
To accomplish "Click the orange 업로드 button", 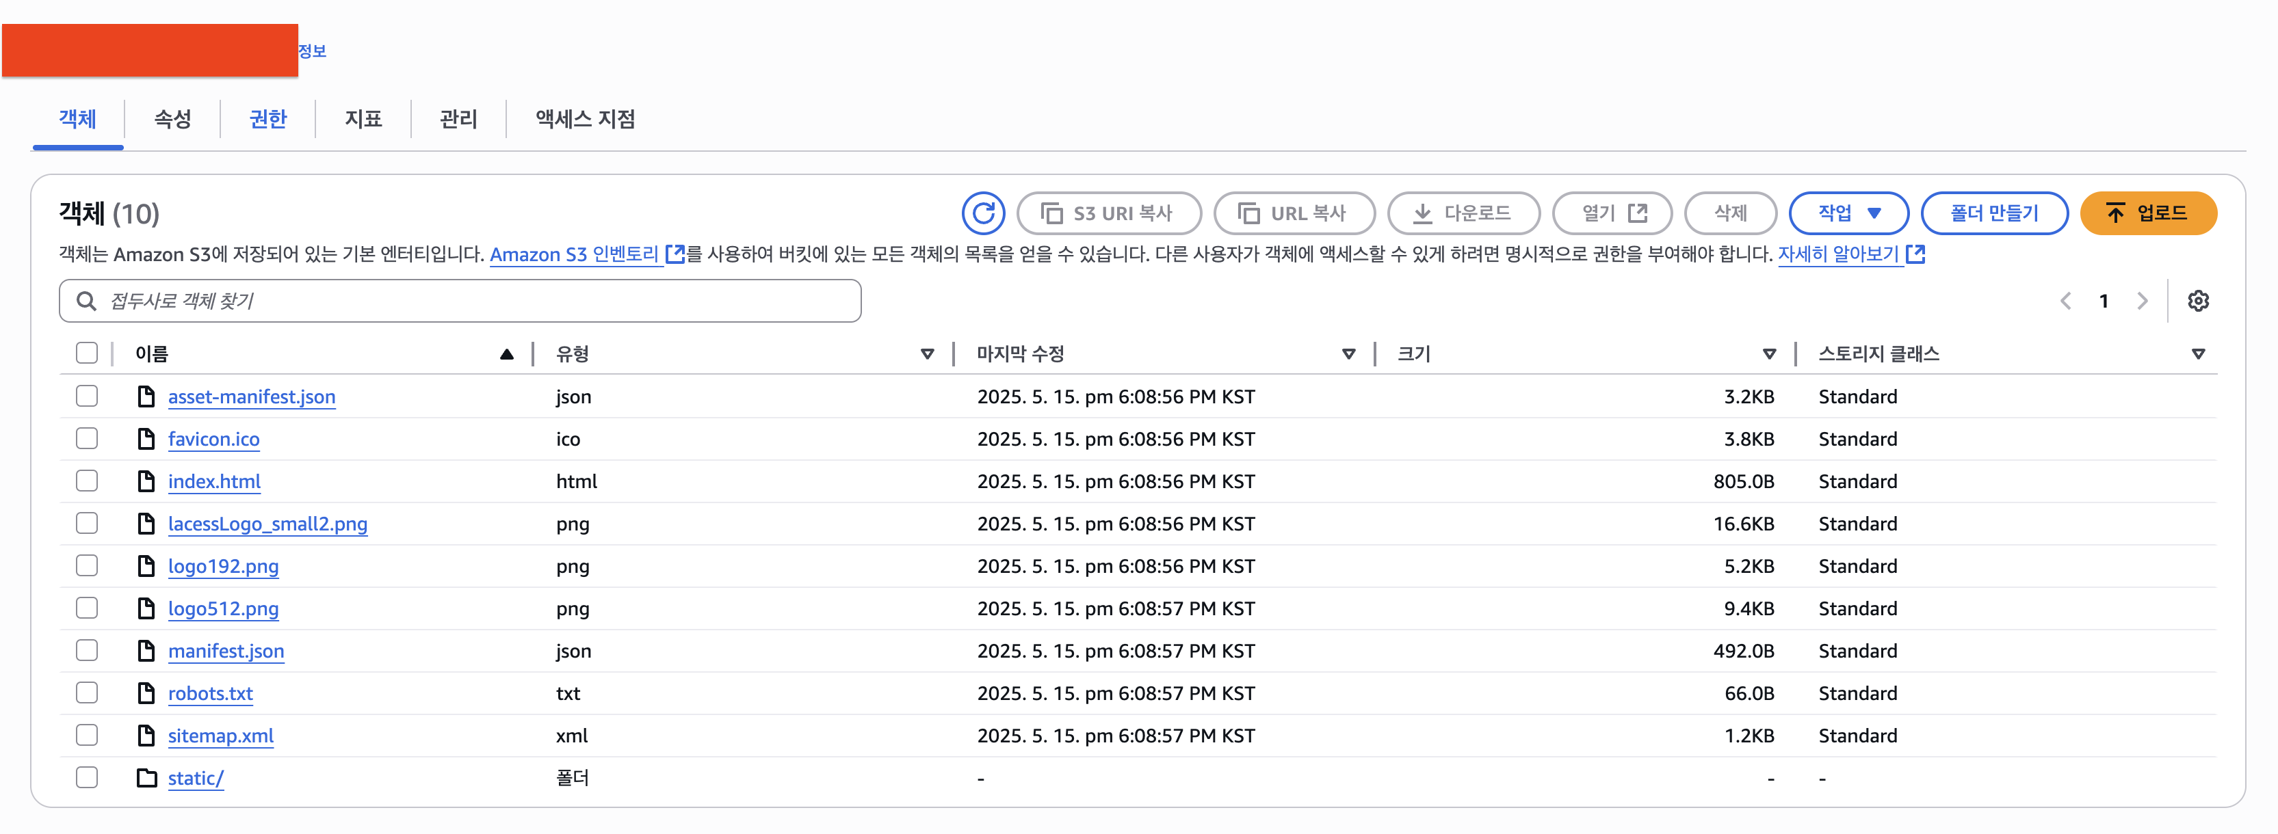I will click(2147, 213).
